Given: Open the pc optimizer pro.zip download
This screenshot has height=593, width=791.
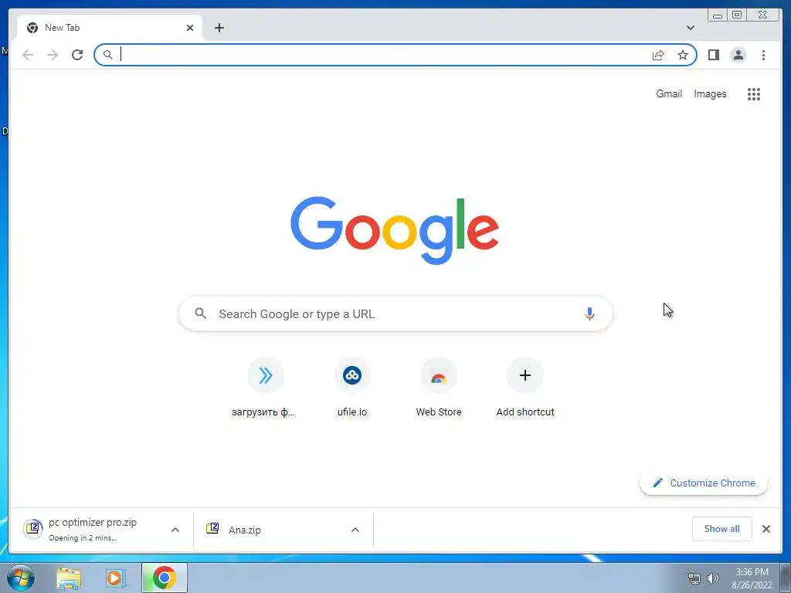Looking at the screenshot, I should [91, 530].
